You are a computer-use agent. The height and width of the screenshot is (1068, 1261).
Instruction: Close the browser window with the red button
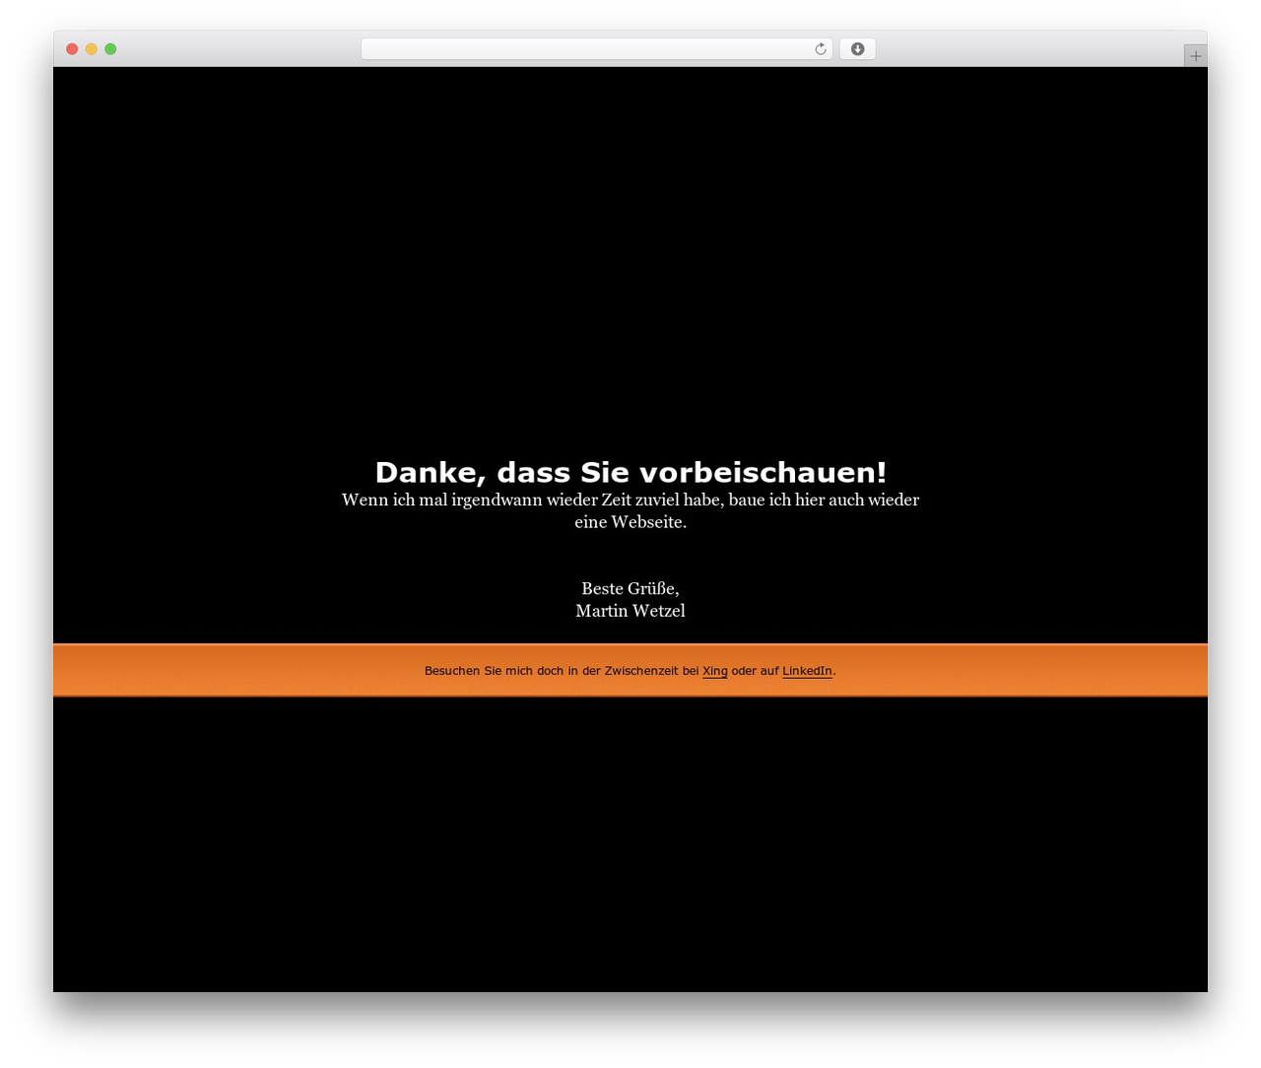(x=72, y=49)
